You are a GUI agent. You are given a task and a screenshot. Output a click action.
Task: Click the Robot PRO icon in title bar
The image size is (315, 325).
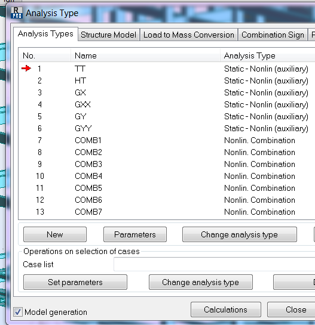coord(16,13)
